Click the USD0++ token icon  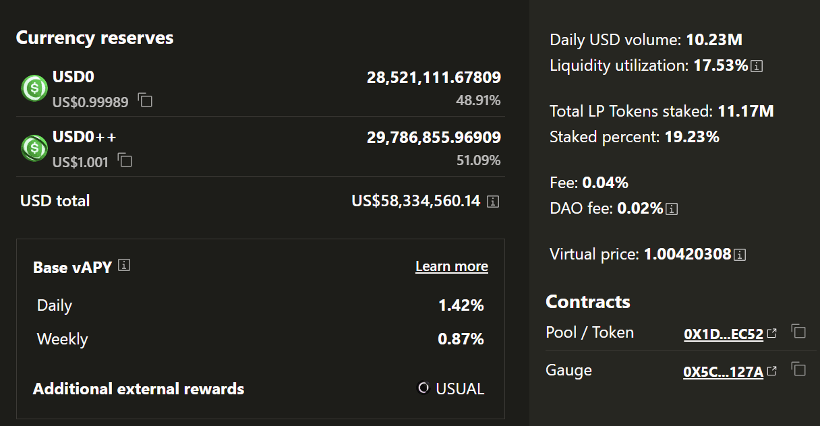pyautogui.click(x=34, y=148)
